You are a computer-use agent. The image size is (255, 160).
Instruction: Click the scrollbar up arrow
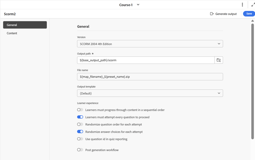pyautogui.click(x=252, y=21)
